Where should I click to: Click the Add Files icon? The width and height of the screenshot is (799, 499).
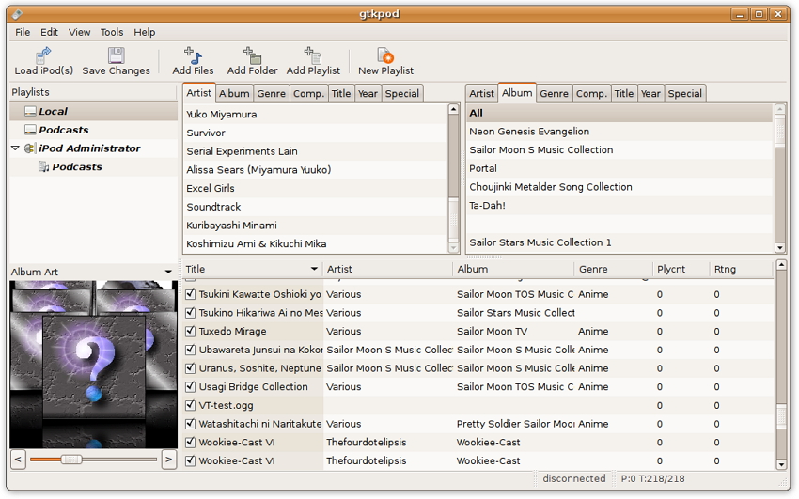click(x=193, y=55)
